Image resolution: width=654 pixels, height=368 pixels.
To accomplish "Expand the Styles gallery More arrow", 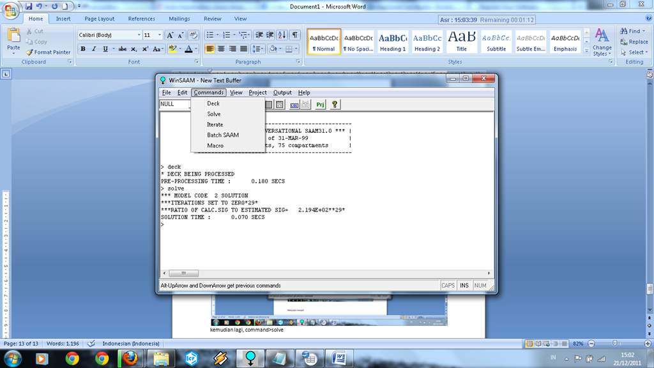I will point(586,51).
